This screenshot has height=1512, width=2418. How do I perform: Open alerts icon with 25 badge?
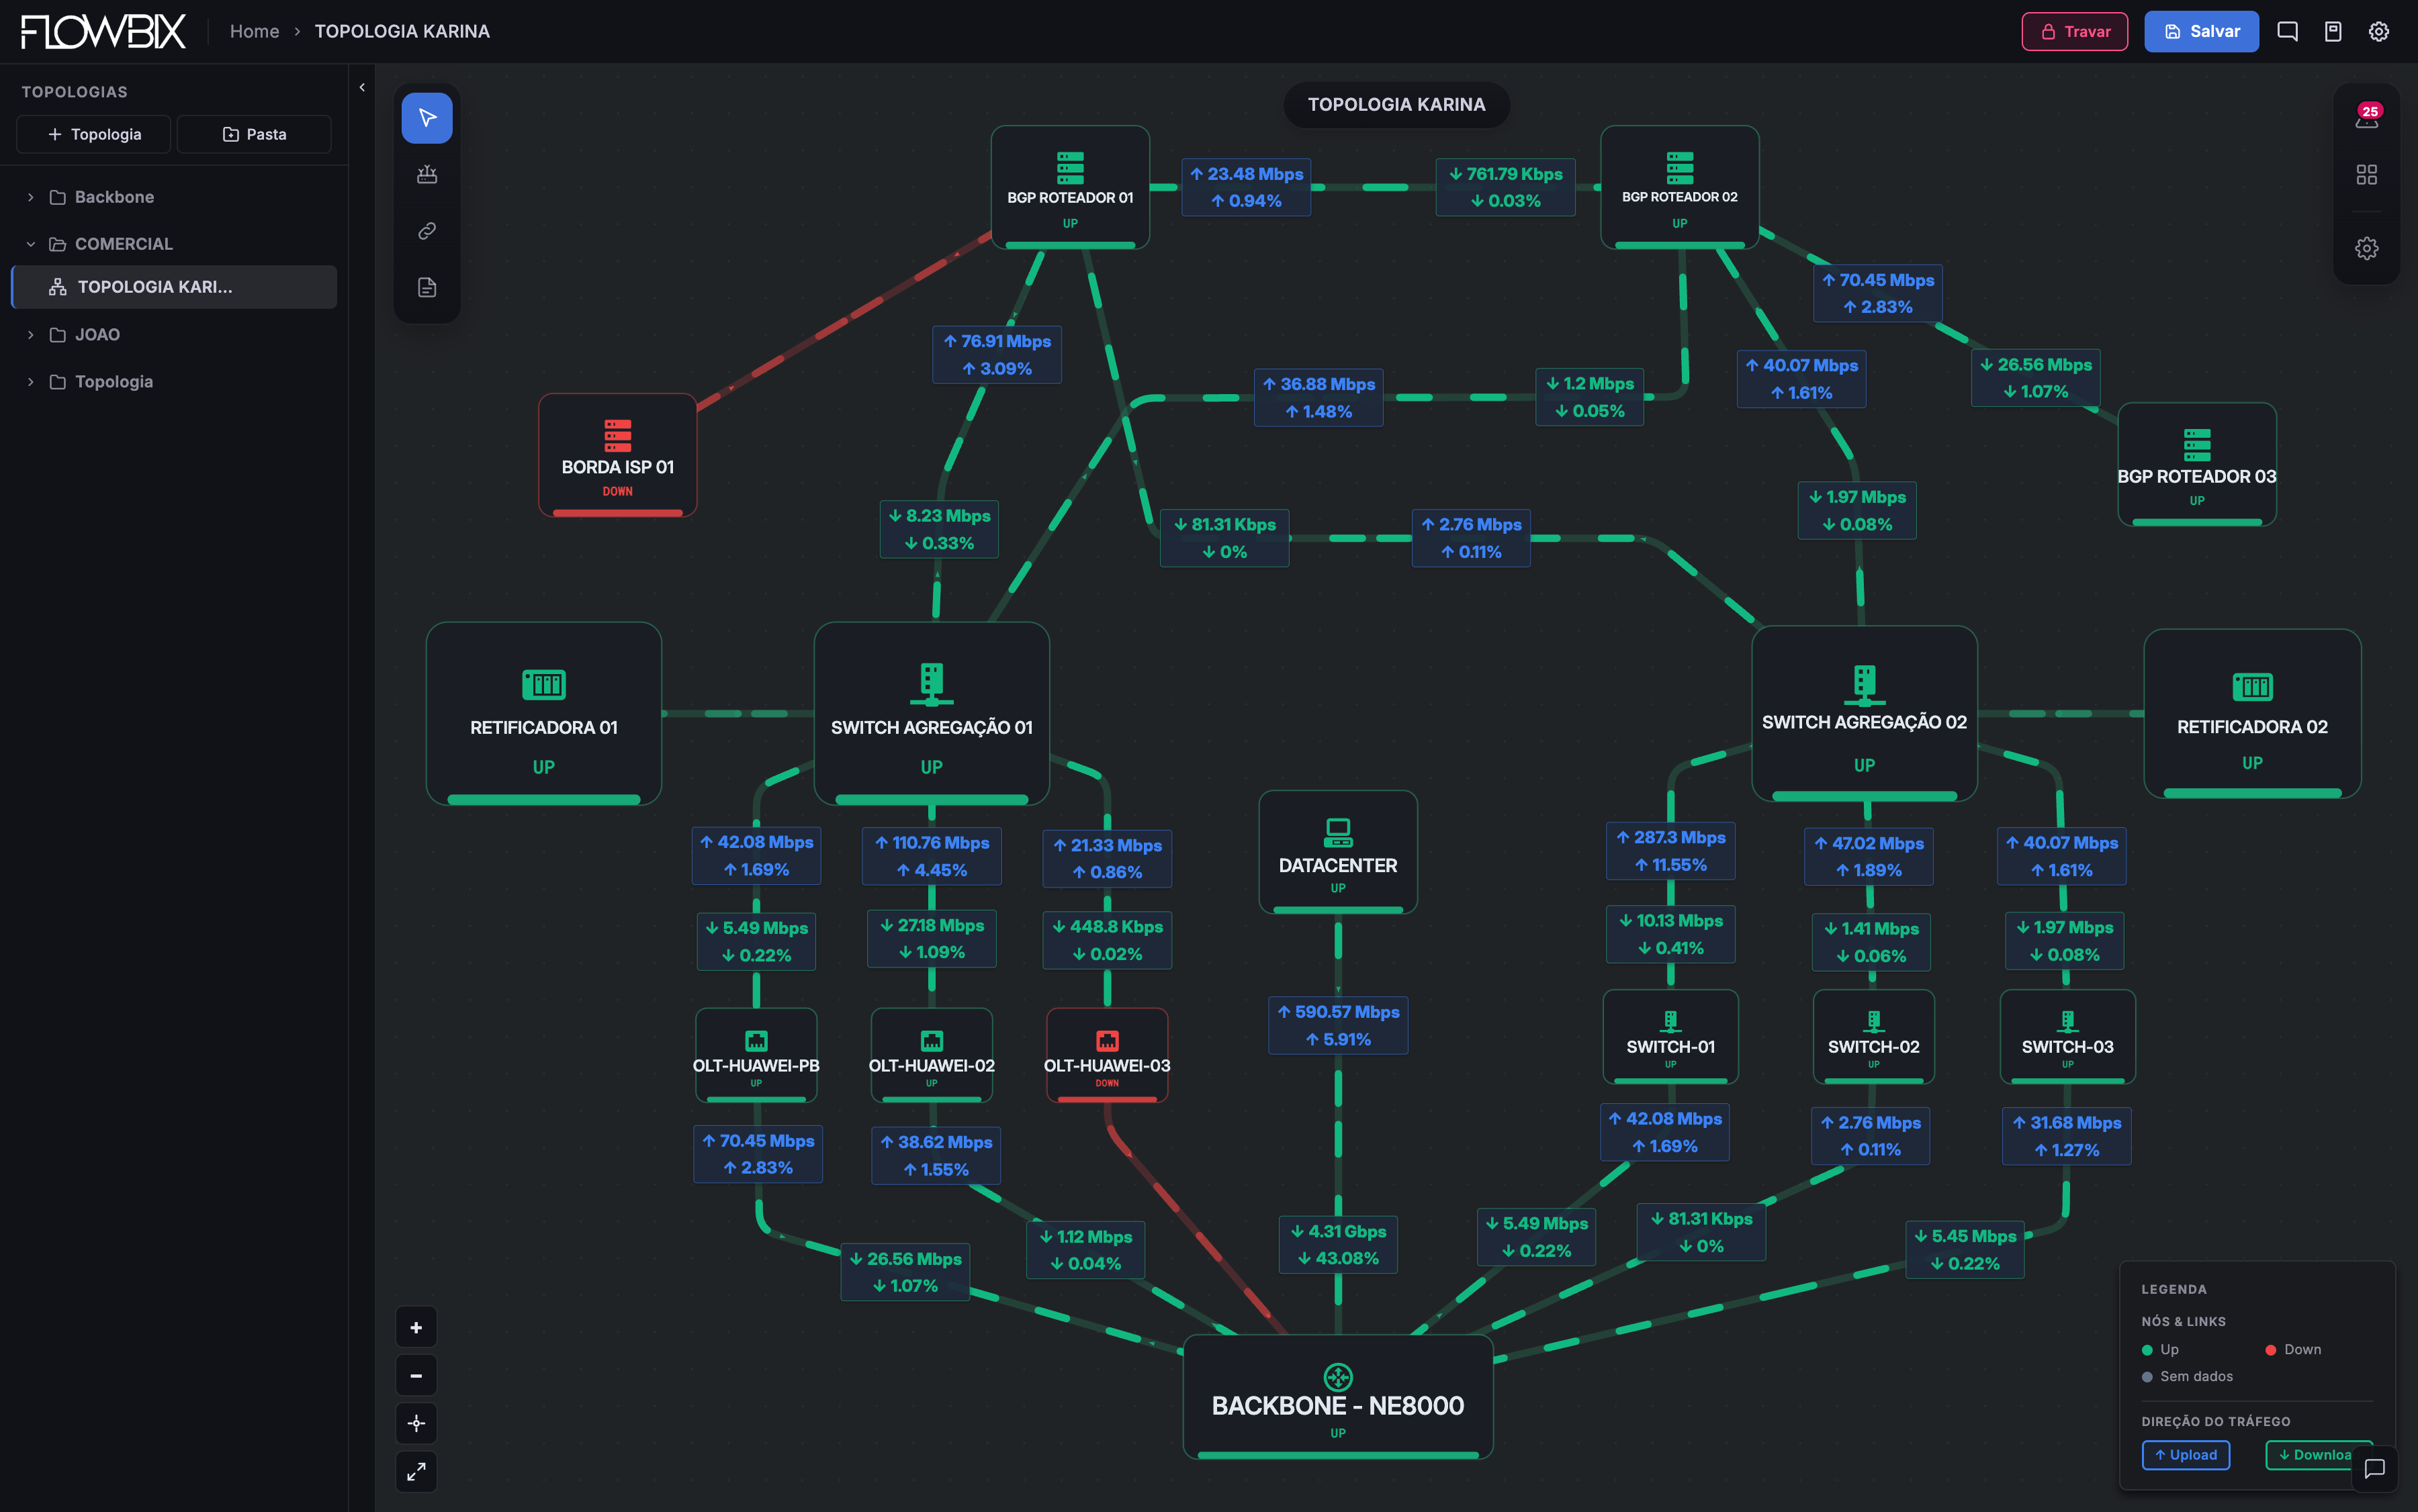2367,118
